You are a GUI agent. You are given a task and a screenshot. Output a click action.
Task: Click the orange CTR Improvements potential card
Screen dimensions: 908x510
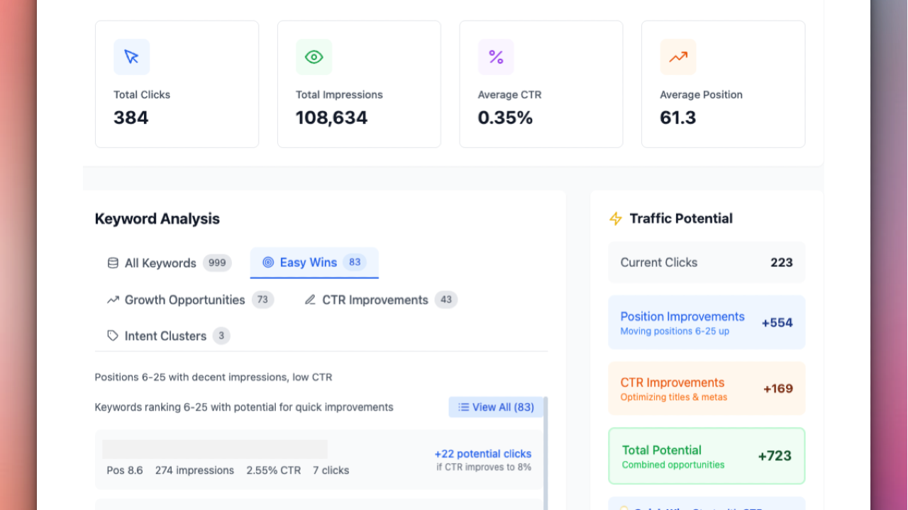pos(706,388)
